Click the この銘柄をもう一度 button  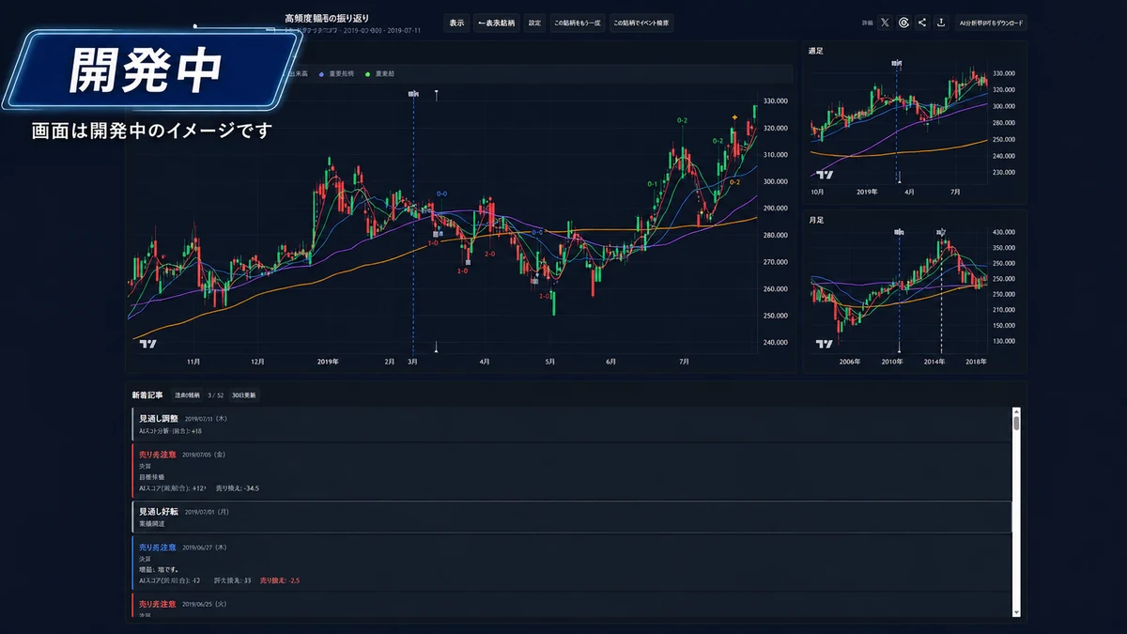[x=577, y=23]
